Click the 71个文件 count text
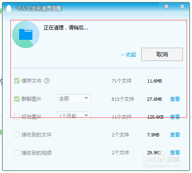 (122, 81)
